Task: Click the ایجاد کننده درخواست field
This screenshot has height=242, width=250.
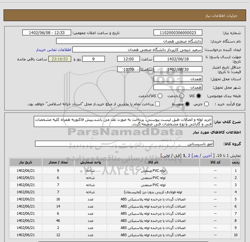Action: tap(137, 50)
